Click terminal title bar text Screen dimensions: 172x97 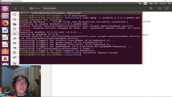pyautogui.click(x=56, y=13)
